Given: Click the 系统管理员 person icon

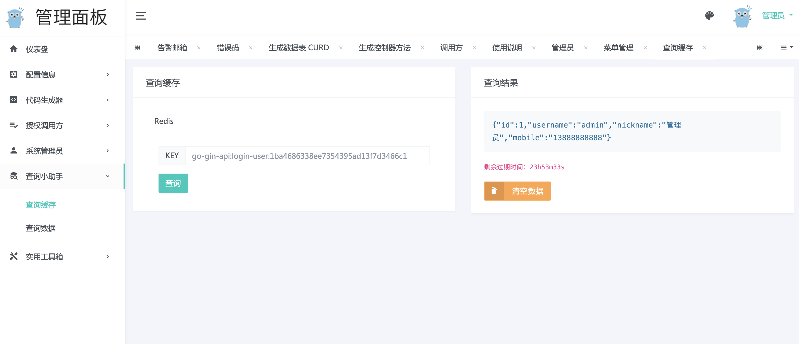Looking at the screenshot, I should pos(13,151).
